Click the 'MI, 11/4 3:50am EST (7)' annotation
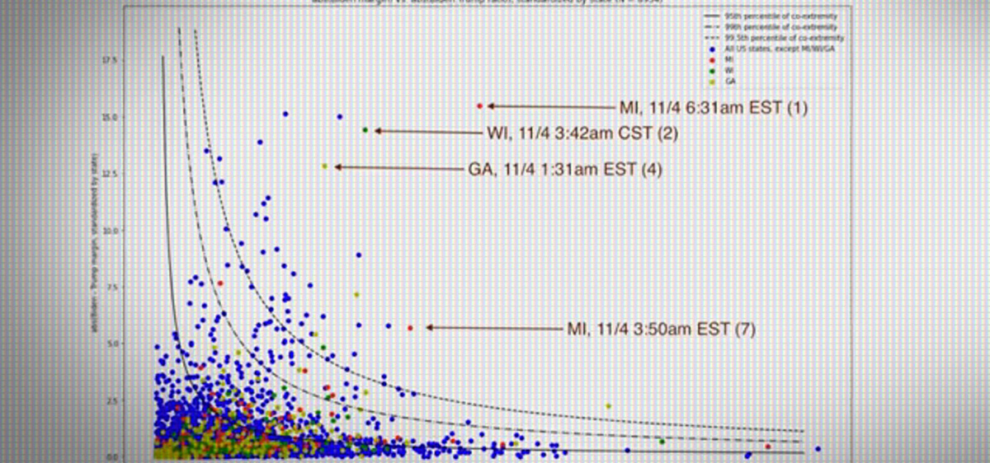The image size is (990, 463). [x=662, y=328]
